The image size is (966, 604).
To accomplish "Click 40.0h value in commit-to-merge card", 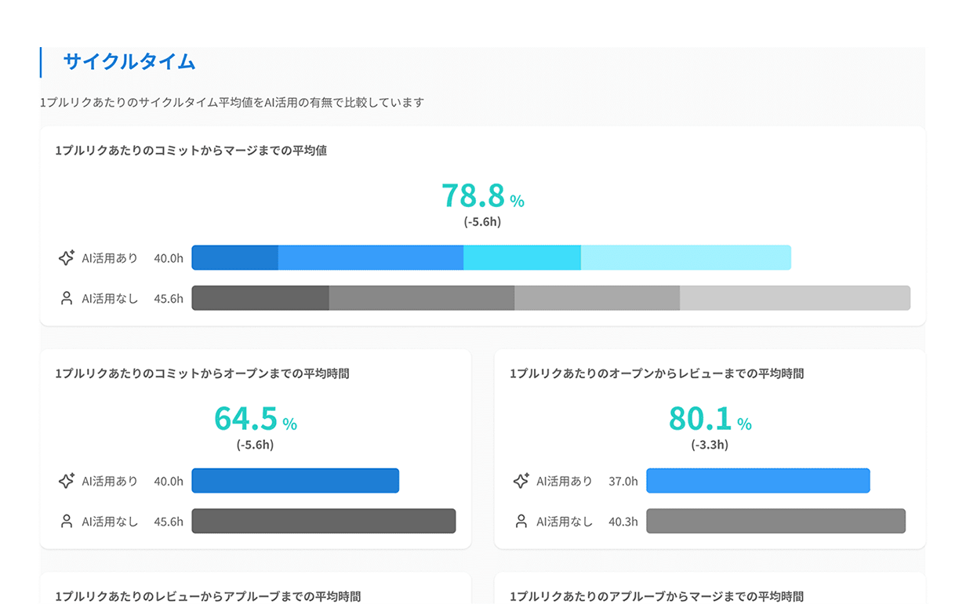I will pyautogui.click(x=169, y=258).
